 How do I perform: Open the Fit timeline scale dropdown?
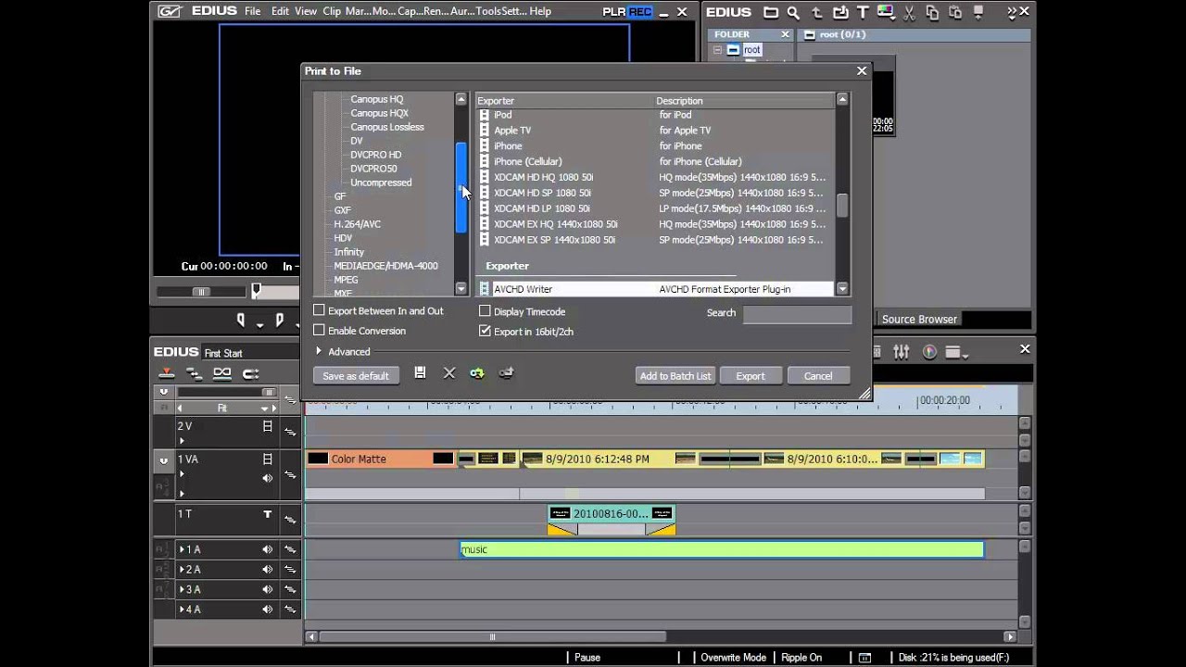click(264, 409)
